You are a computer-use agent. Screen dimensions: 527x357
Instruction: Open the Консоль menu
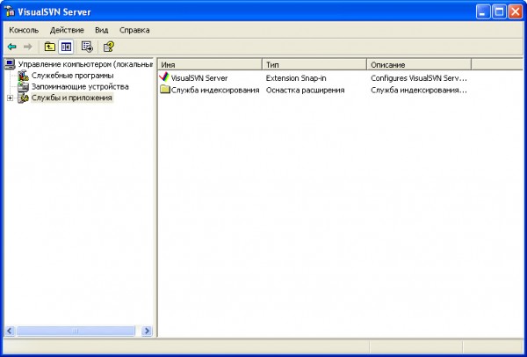[x=24, y=30]
